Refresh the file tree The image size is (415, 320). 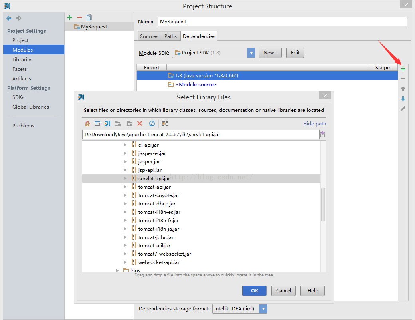point(152,123)
